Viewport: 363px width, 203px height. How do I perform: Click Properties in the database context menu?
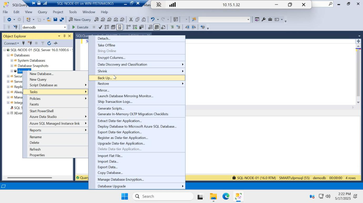[x=55, y=155]
